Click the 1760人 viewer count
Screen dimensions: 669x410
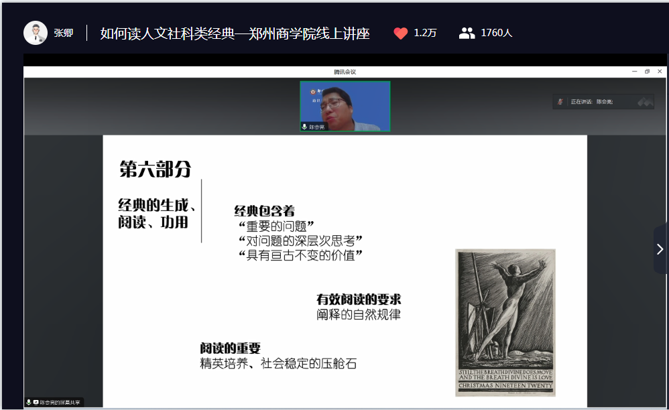[x=496, y=33]
